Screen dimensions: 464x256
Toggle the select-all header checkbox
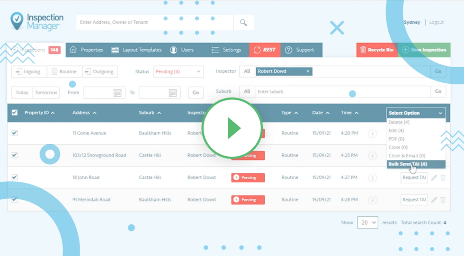(15, 113)
